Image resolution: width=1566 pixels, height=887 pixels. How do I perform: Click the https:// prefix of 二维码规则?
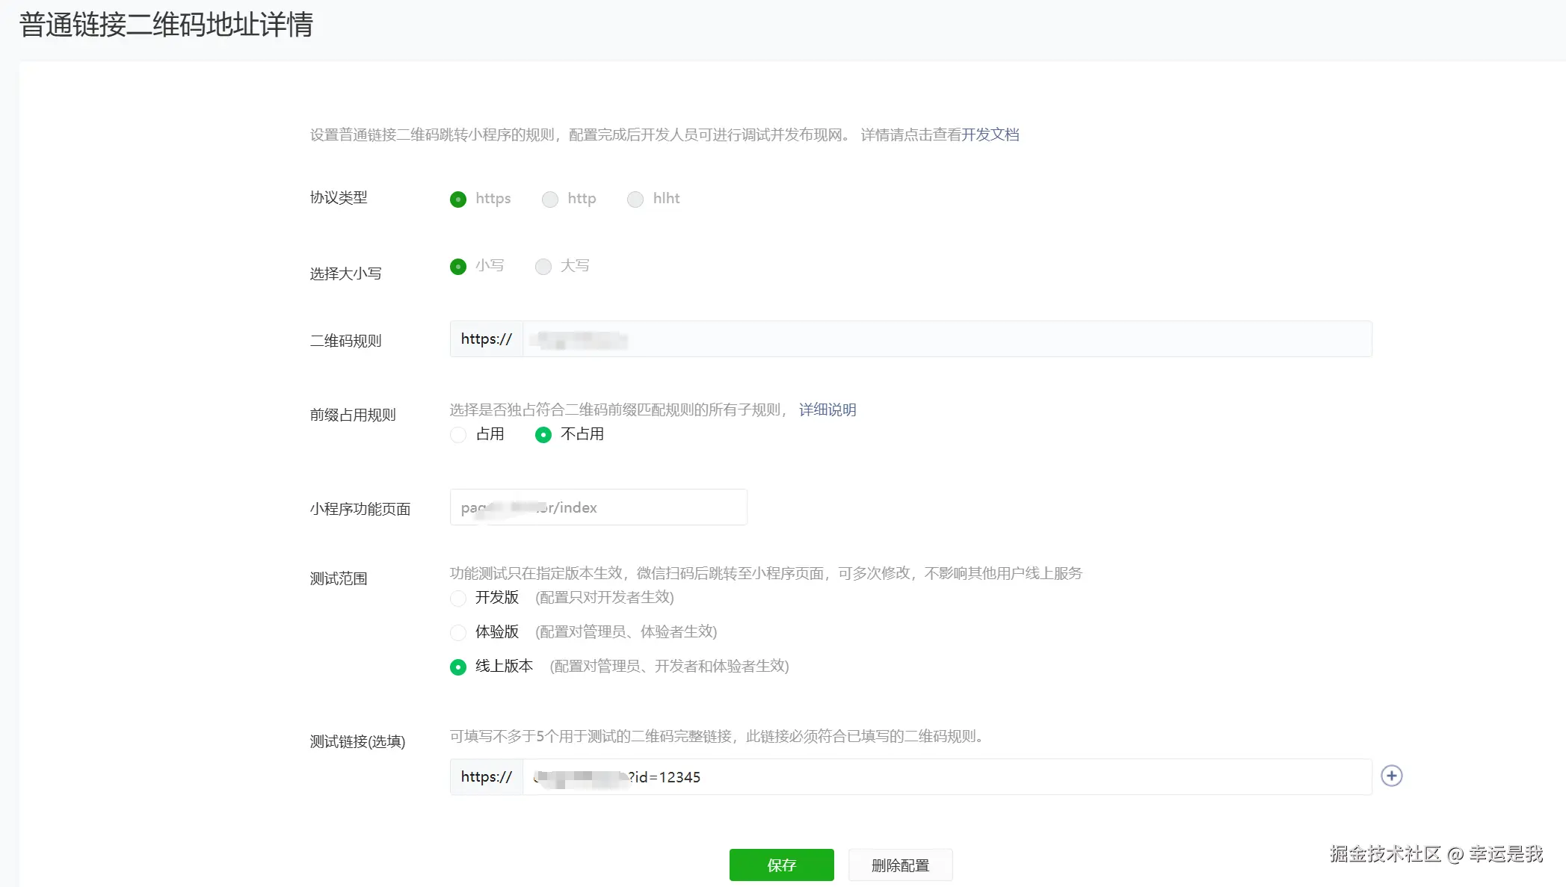point(487,339)
